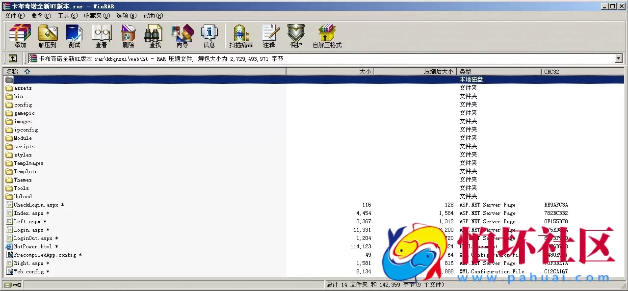Click the up-one-level folder icon
Screen dimensions: 628x291
click(13, 58)
